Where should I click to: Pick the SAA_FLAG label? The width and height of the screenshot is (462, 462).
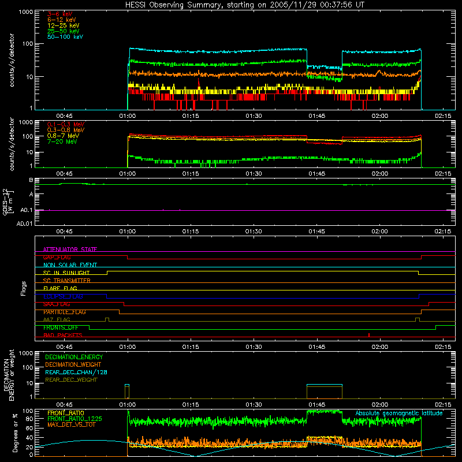(x=57, y=304)
